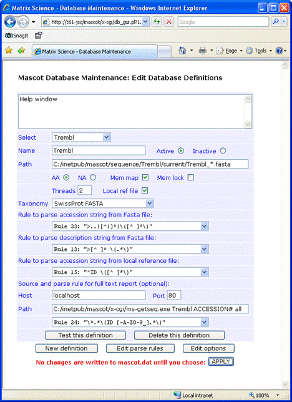292x402 pixels.
Task: Open the Print dropdown arrow
Action: click(212, 51)
